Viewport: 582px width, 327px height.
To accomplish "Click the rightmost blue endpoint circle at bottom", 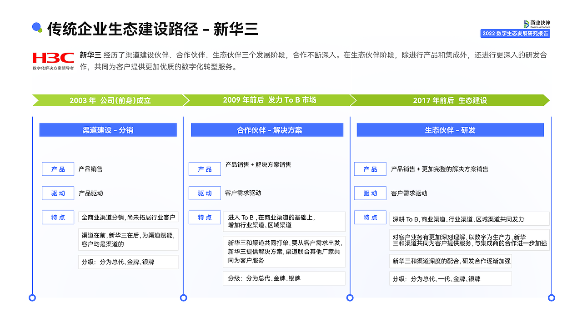I will 551,298.
